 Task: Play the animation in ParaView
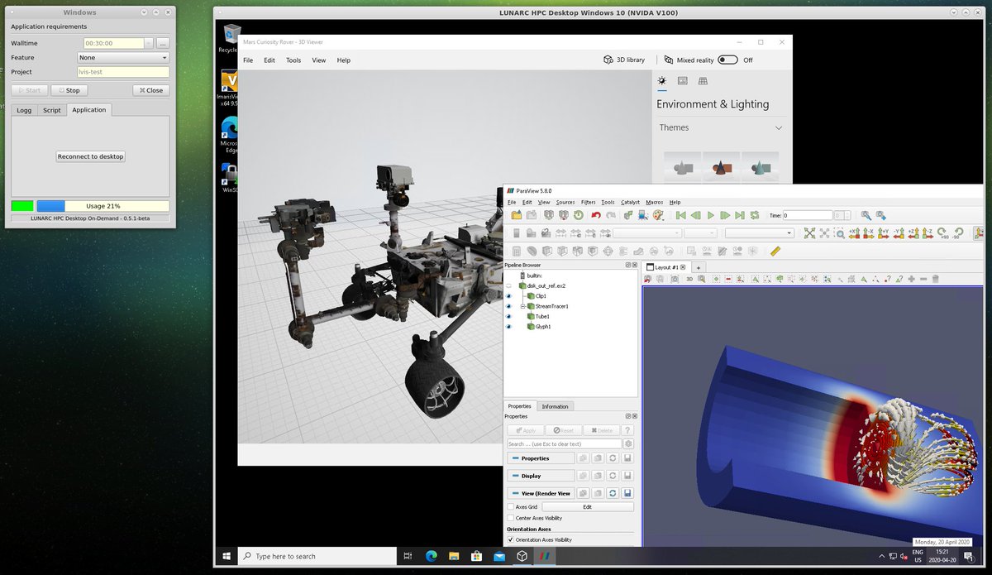pyautogui.click(x=710, y=215)
